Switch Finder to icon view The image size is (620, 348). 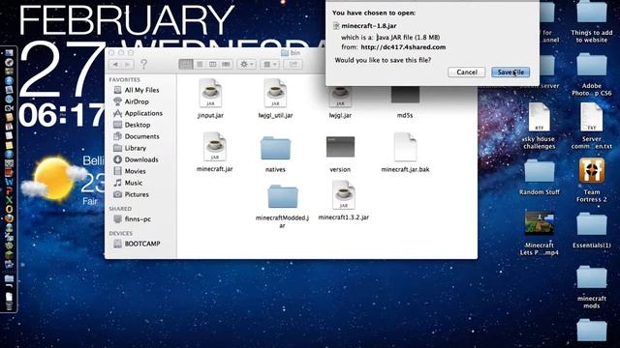tap(186, 65)
